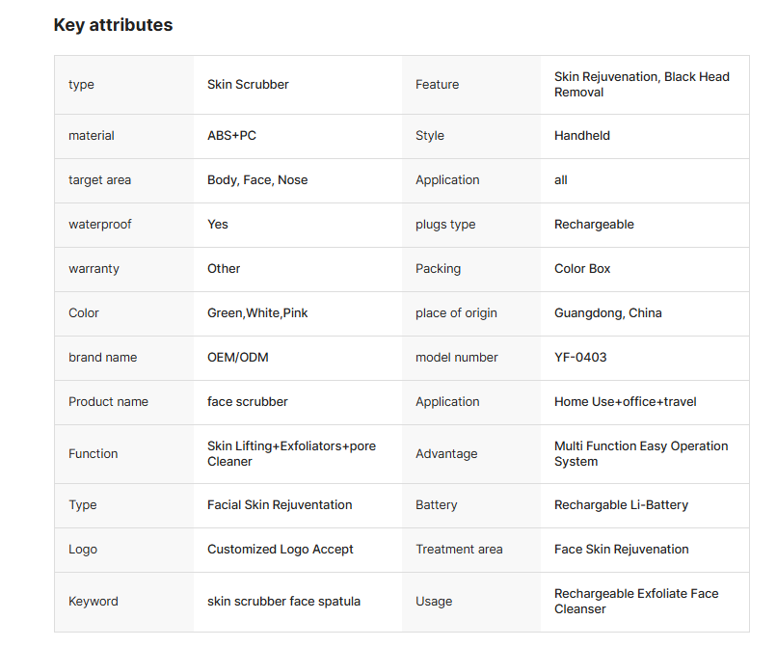Select the "Skin Scrubber" type value

(248, 85)
